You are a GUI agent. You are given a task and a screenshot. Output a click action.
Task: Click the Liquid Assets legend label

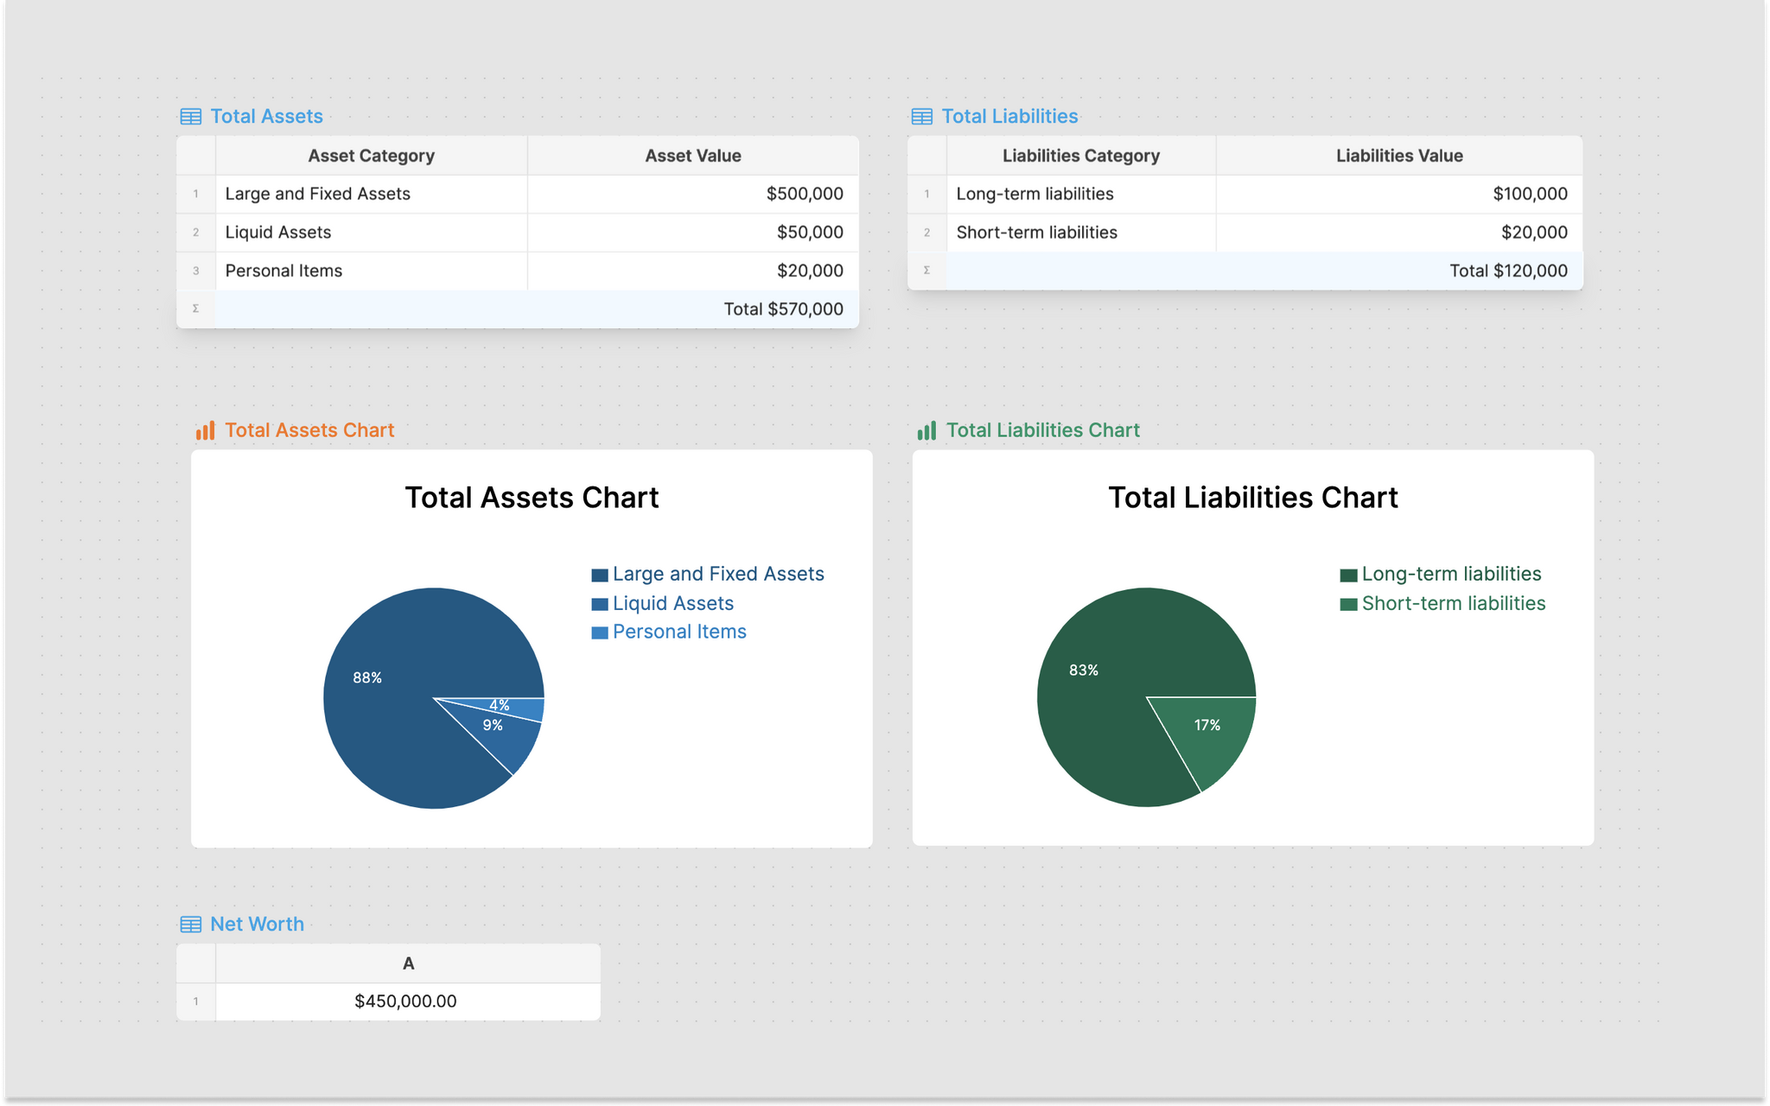673,604
